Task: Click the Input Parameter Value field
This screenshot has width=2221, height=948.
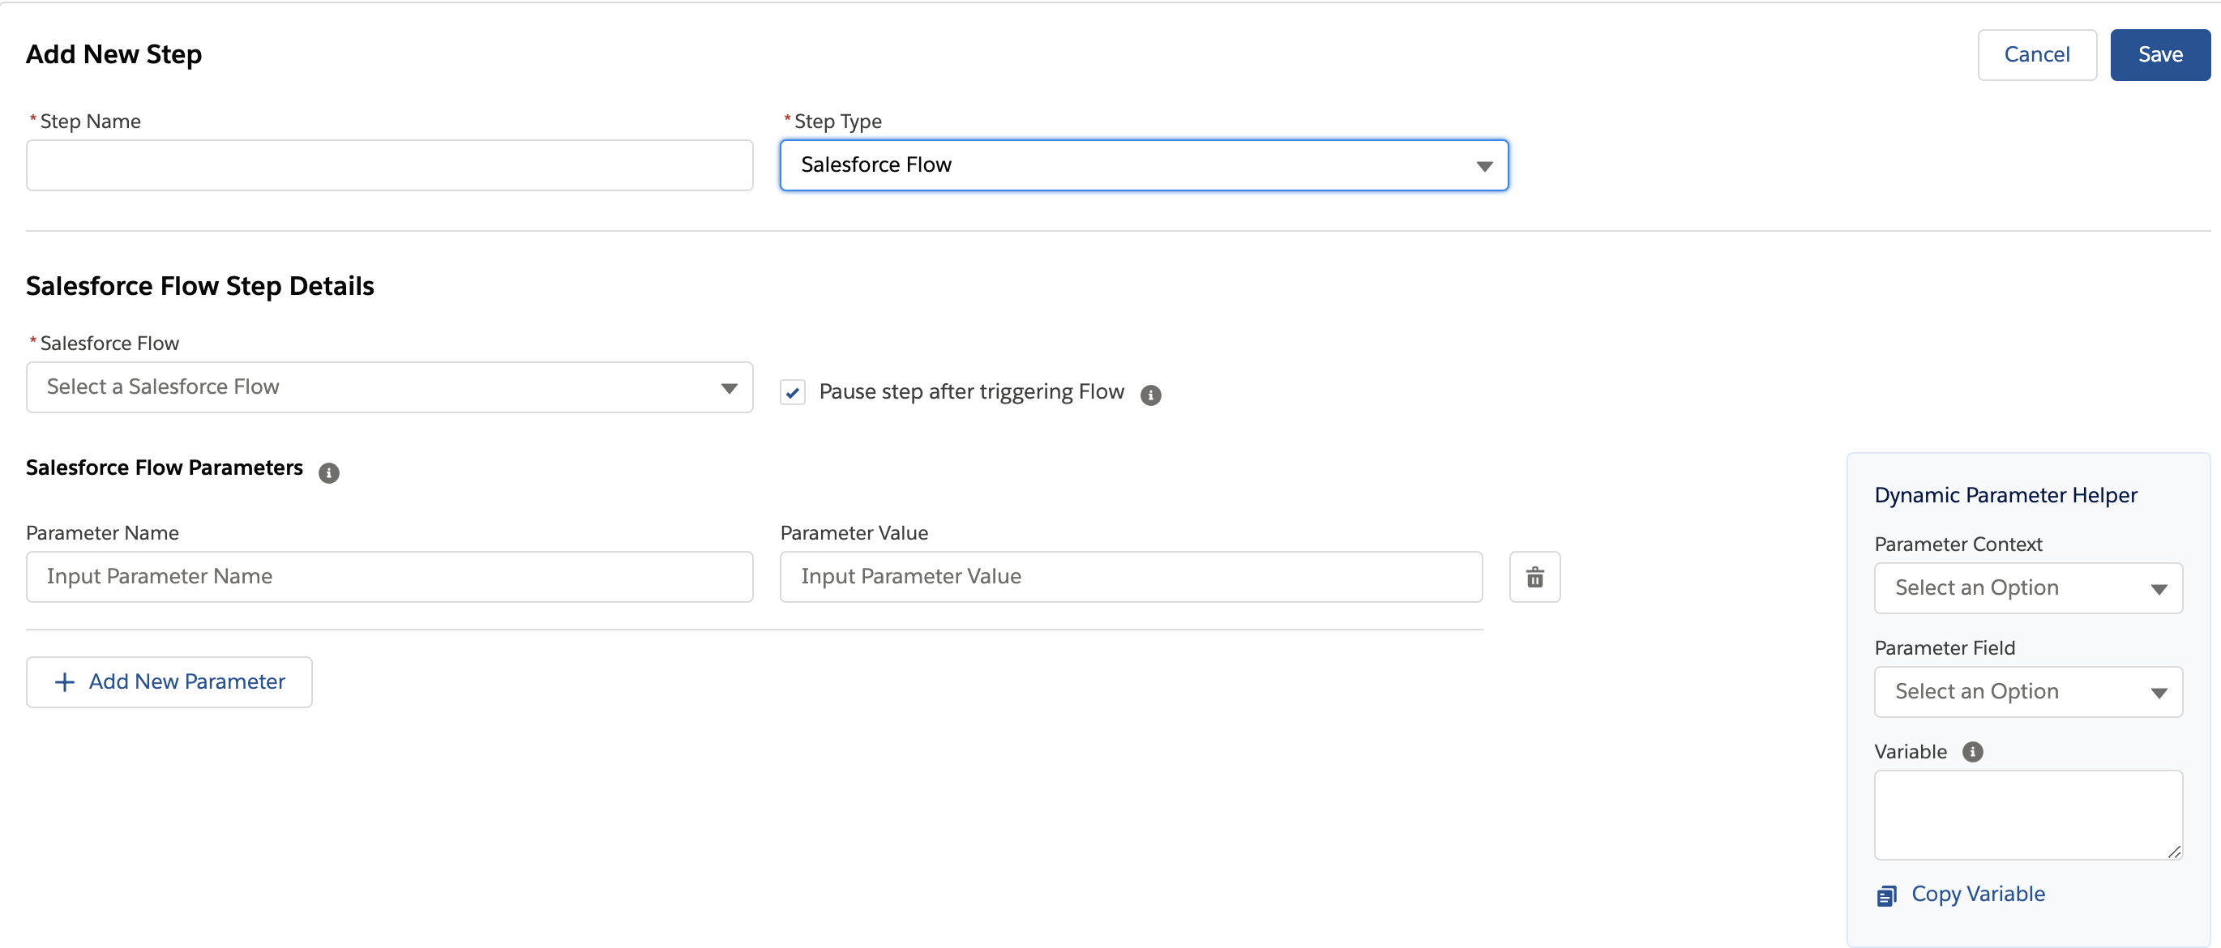Action: 1132,577
